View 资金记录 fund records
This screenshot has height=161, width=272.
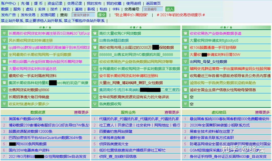pyautogui.click(x=55, y=3)
